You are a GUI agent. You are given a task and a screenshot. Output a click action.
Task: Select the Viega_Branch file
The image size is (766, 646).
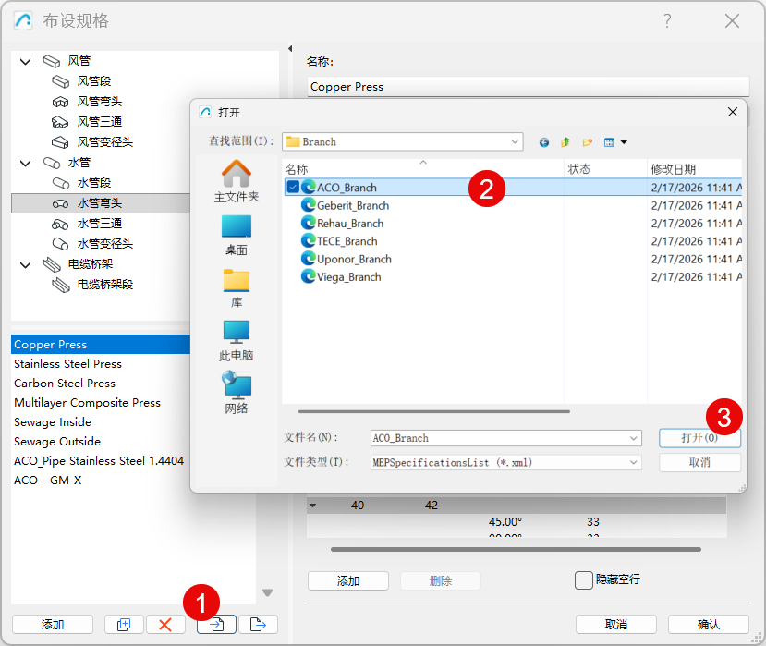(348, 277)
